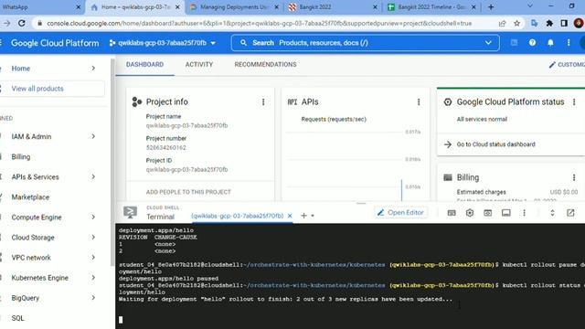Click the Google Cloud Platform logo

coord(55,43)
